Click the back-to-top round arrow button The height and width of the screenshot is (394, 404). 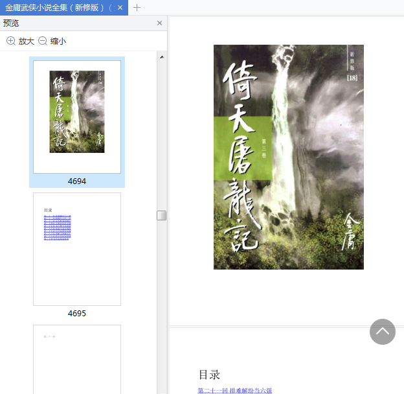[383, 332]
